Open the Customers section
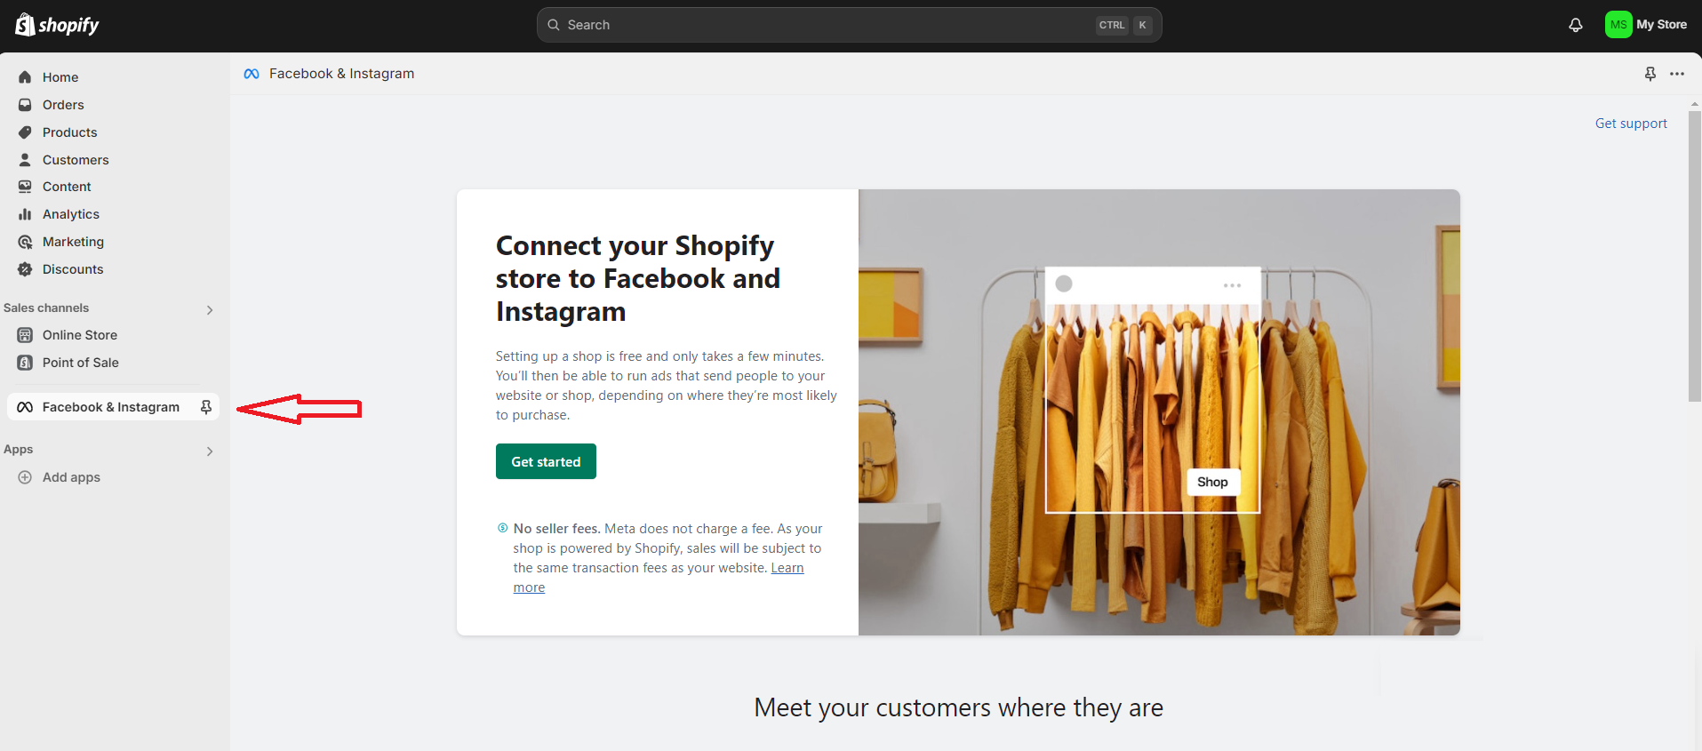This screenshot has height=751, width=1702. [75, 159]
